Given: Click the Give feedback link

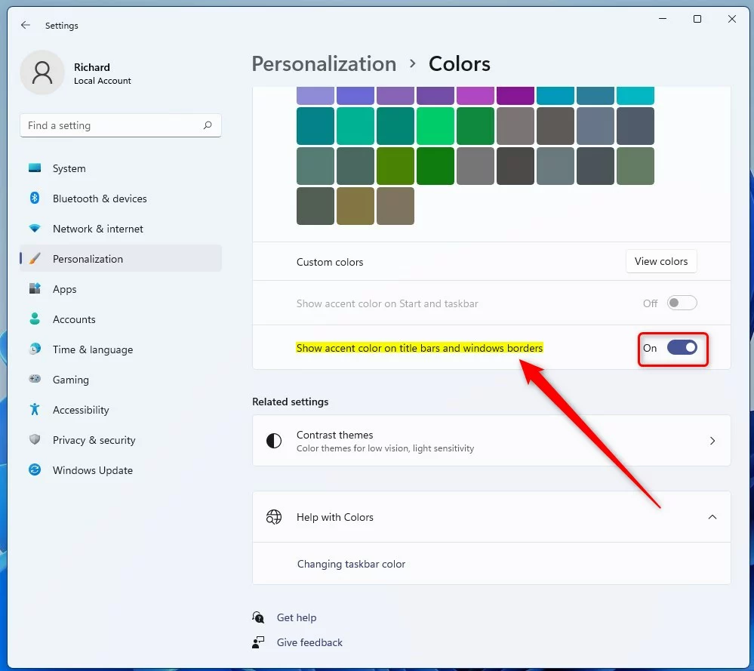Looking at the screenshot, I should pyautogui.click(x=309, y=642).
